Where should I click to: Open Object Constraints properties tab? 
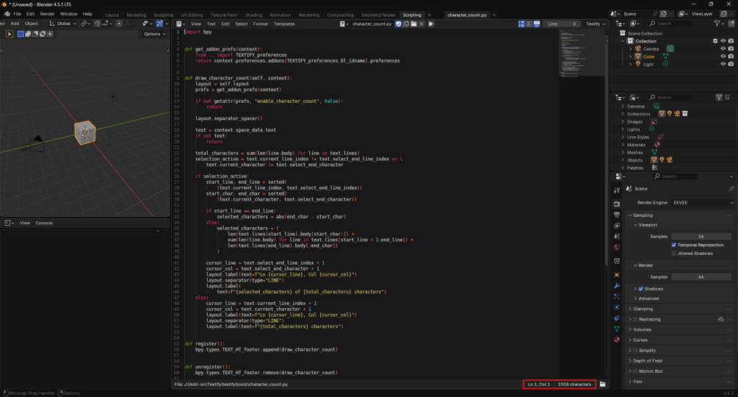tap(617, 318)
